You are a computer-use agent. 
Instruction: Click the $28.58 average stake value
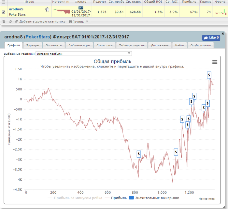pos(135,12)
